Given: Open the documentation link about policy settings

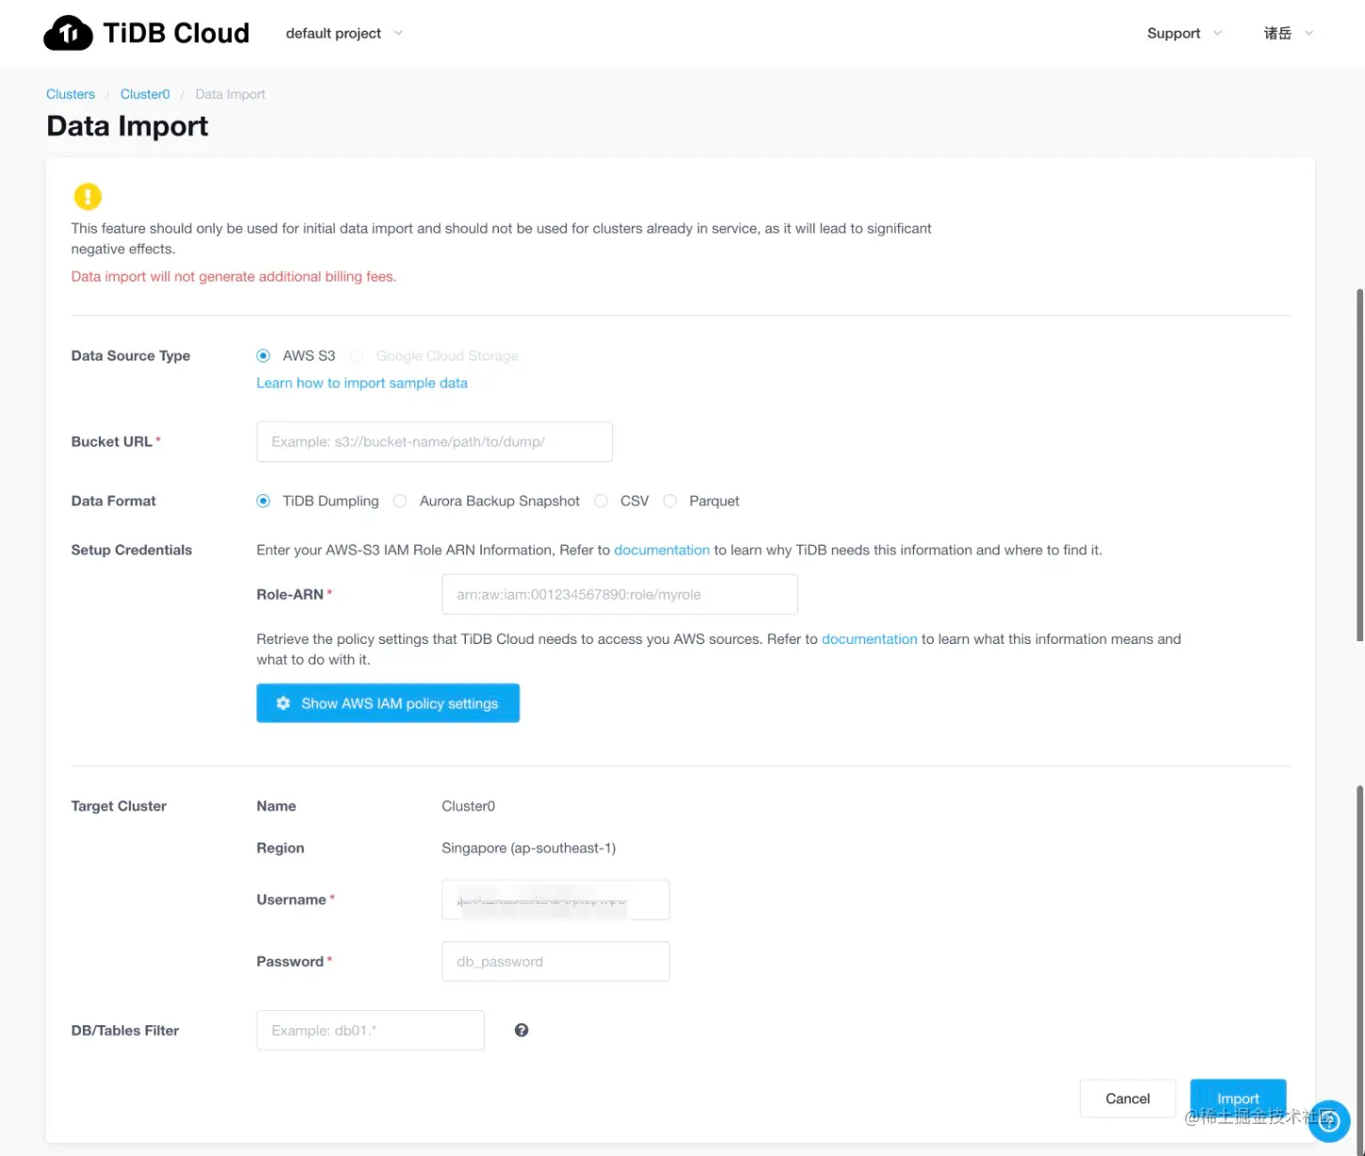Looking at the screenshot, I should [x=869, y=638].
